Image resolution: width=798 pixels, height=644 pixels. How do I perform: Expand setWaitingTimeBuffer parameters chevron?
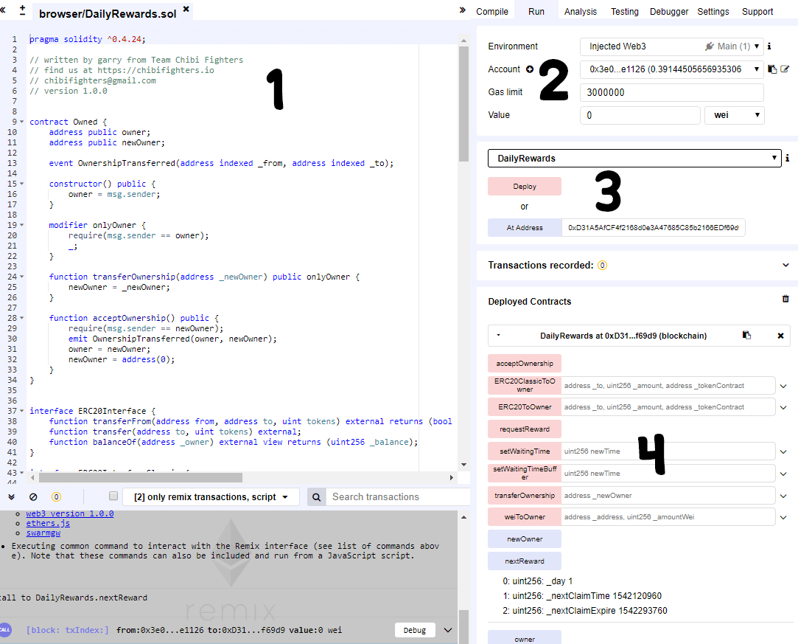pyautogui.click(x=783, y=474)
